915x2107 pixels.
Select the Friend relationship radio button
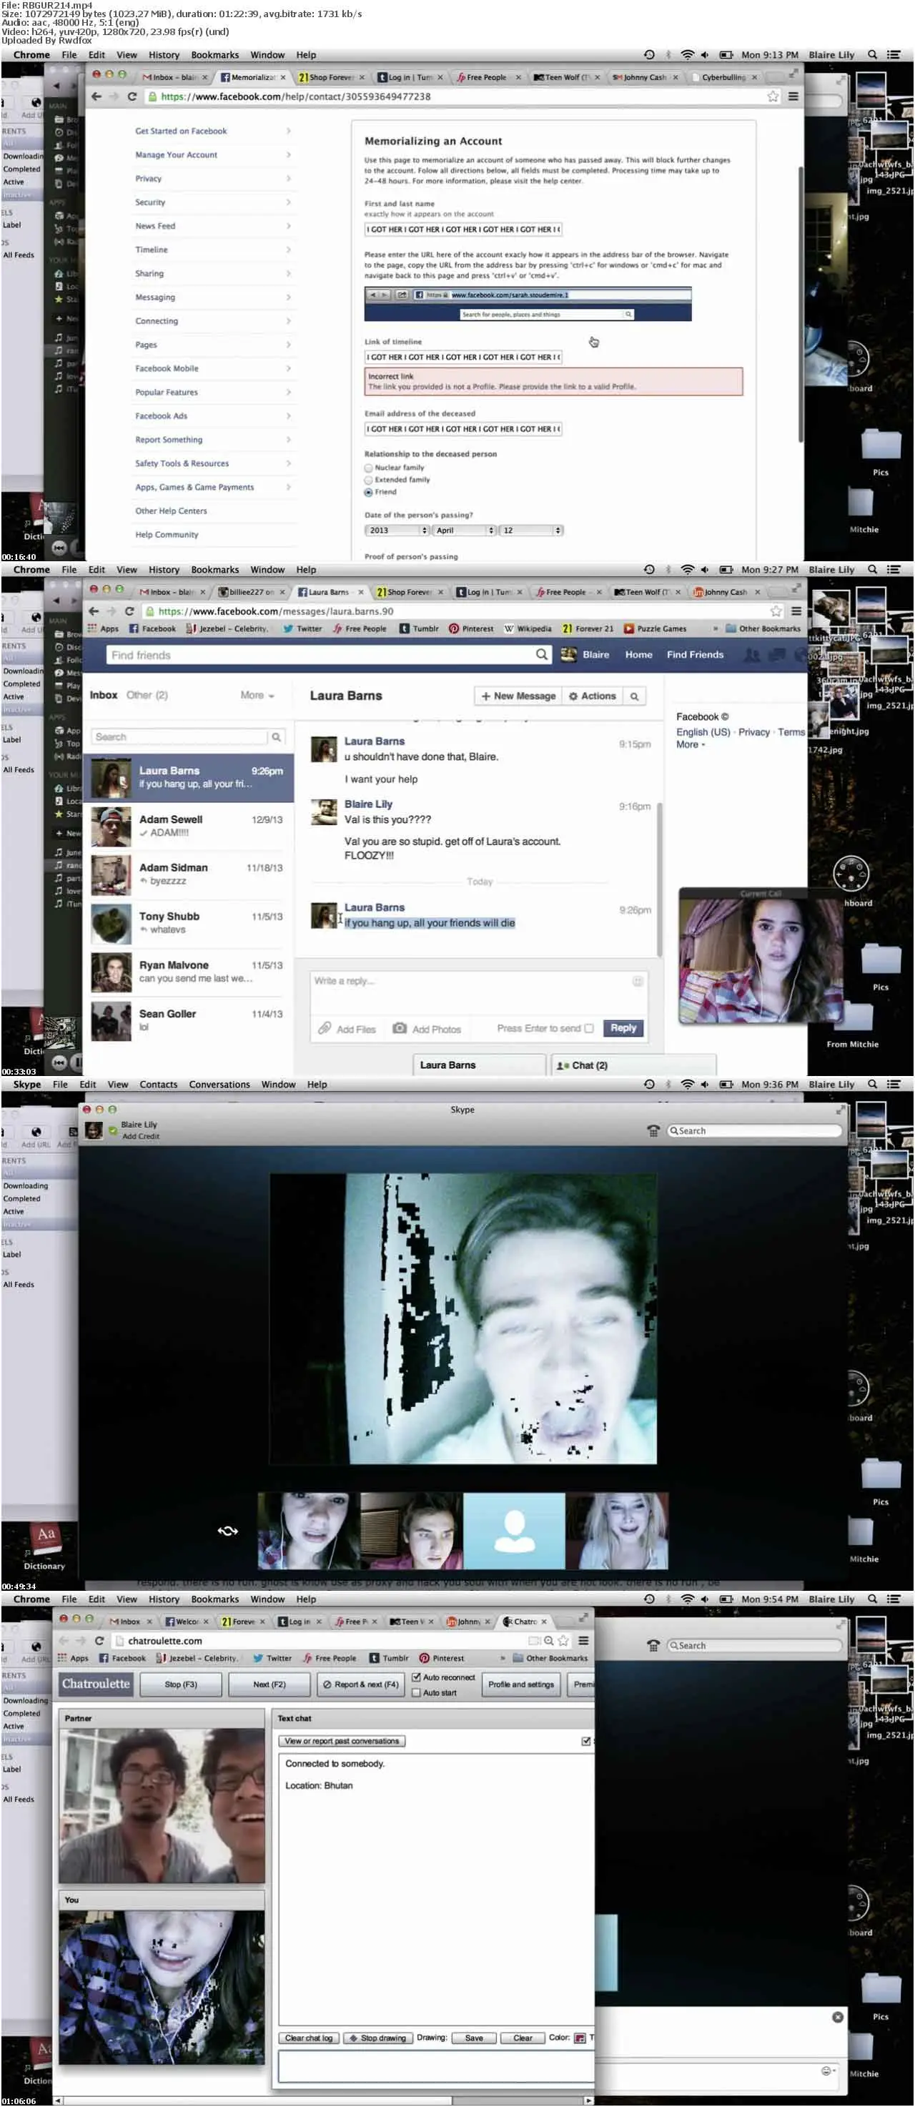pos(369,493)
